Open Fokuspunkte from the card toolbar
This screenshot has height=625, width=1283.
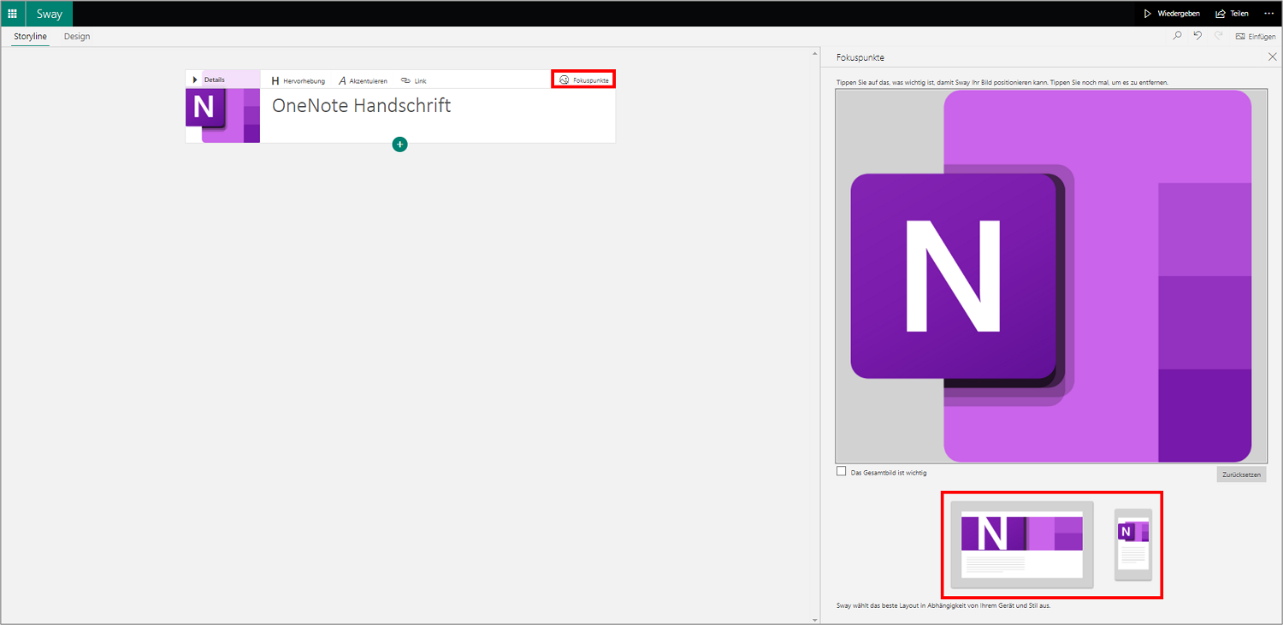point(583,80)
